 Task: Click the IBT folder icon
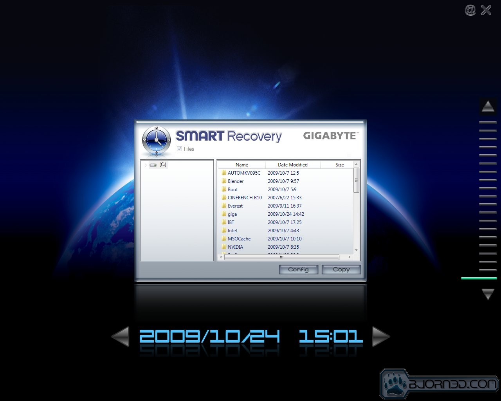(x=224, y=222)
